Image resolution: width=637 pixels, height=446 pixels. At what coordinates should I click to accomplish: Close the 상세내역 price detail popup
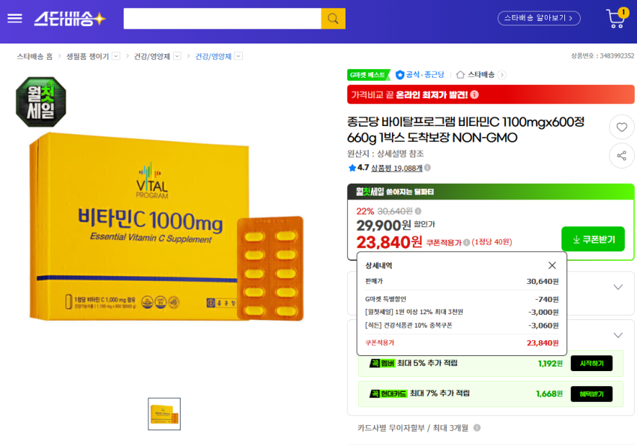pyautogui.click(x=552, y=265)
